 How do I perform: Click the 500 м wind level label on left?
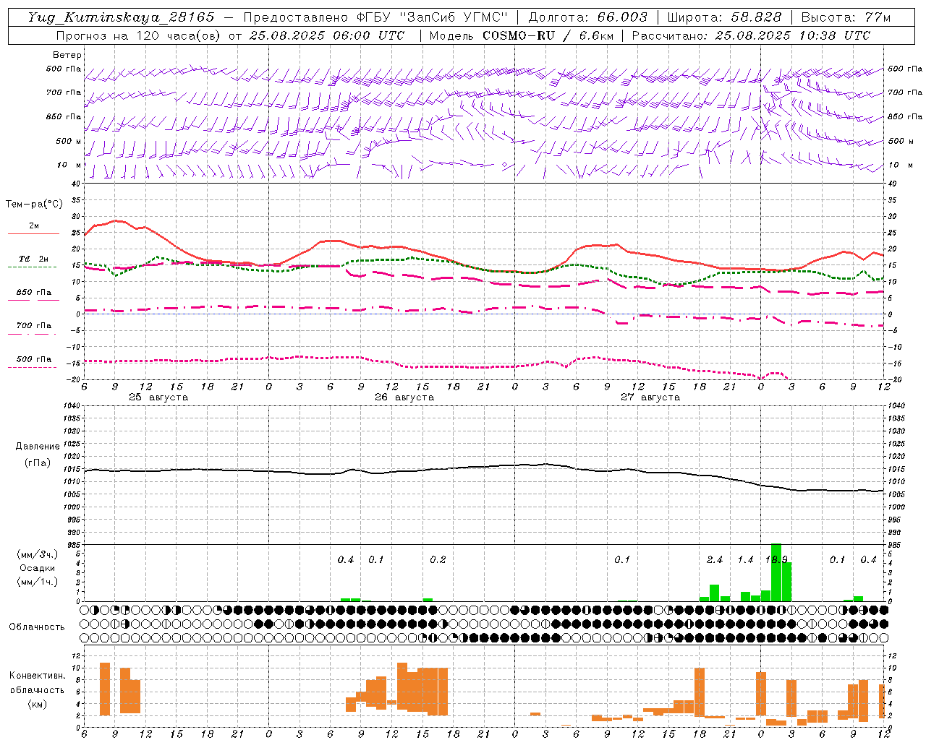point(69,141)
